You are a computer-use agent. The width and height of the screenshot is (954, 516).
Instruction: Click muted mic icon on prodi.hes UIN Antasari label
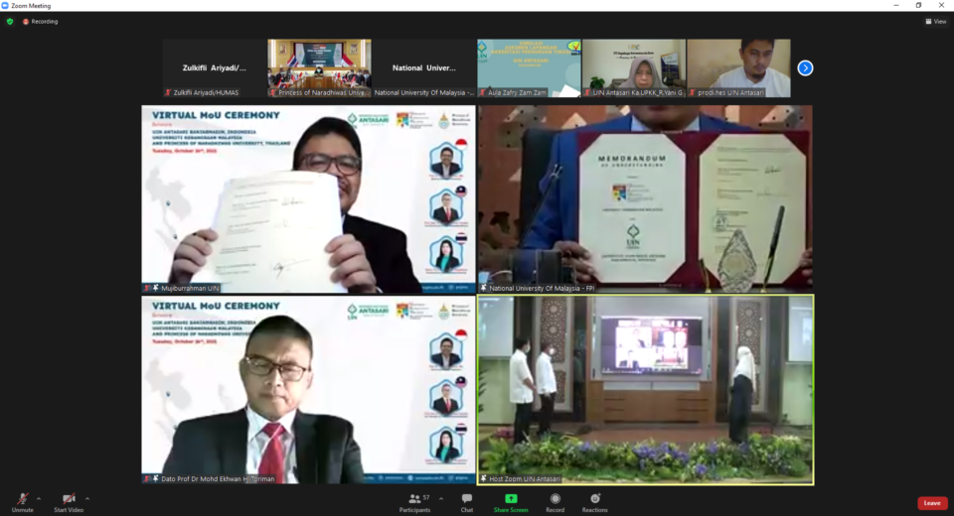[x=693, y=92]
